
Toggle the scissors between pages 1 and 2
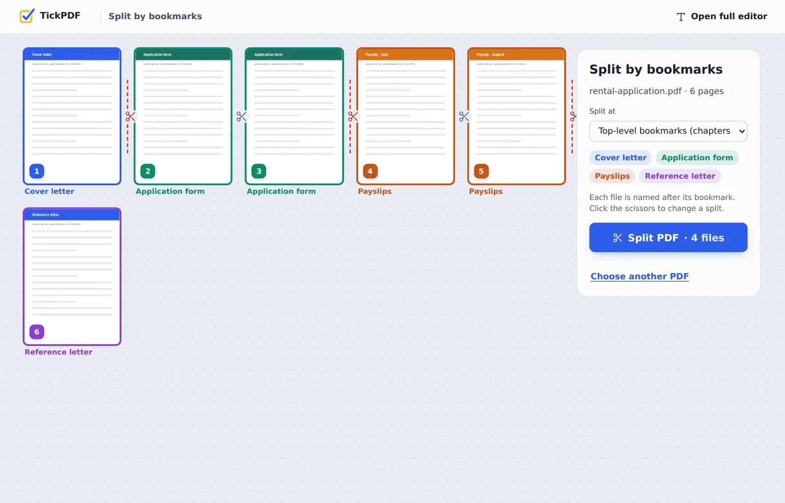tap(130, 117)
